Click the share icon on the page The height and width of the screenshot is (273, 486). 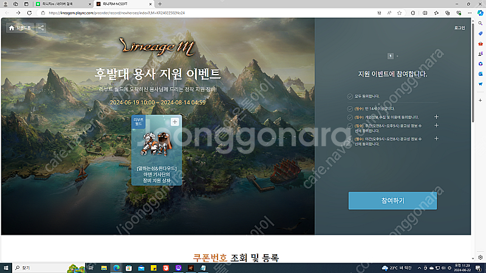[41, 28]
